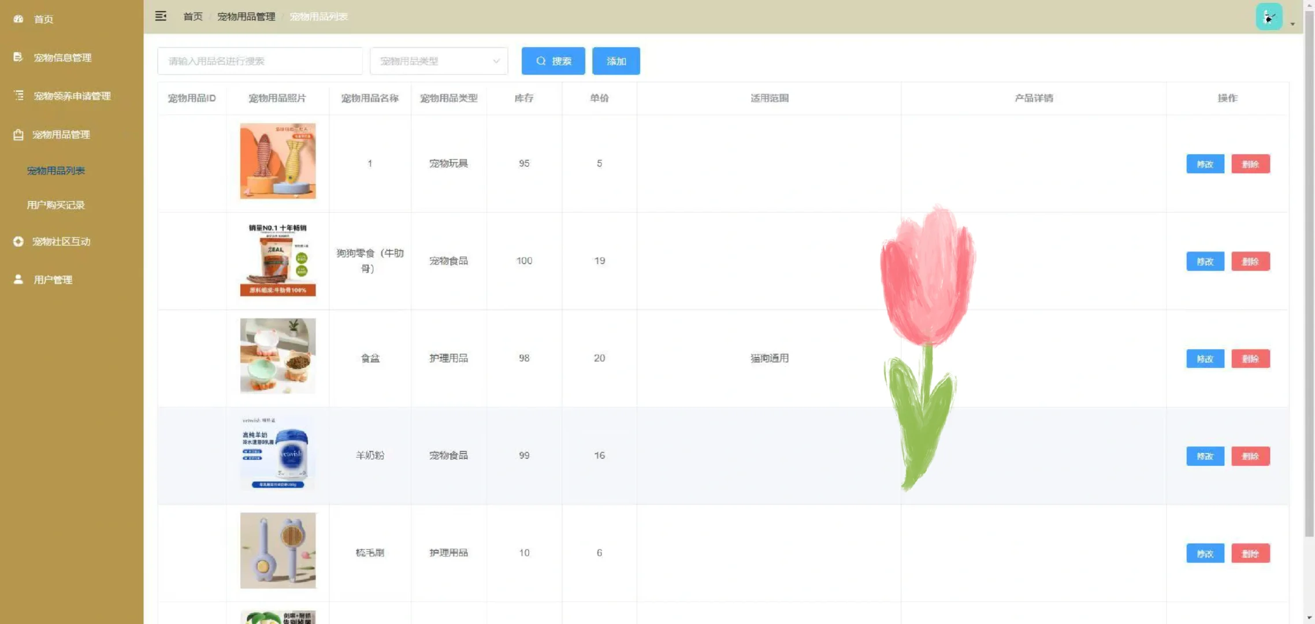Select the 首页 home icon in sidebar
Image resolution: width=1315 pixels, height=624 pixels.
[x=17, y=19]
